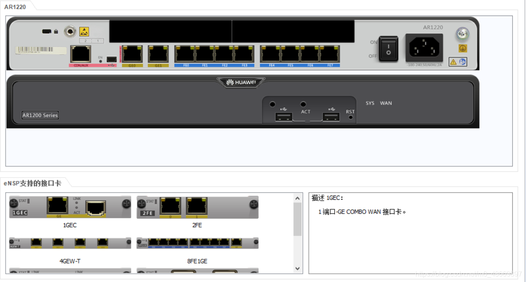Click the AR1220 tab title
526x282 pixels.
point(15,6)
